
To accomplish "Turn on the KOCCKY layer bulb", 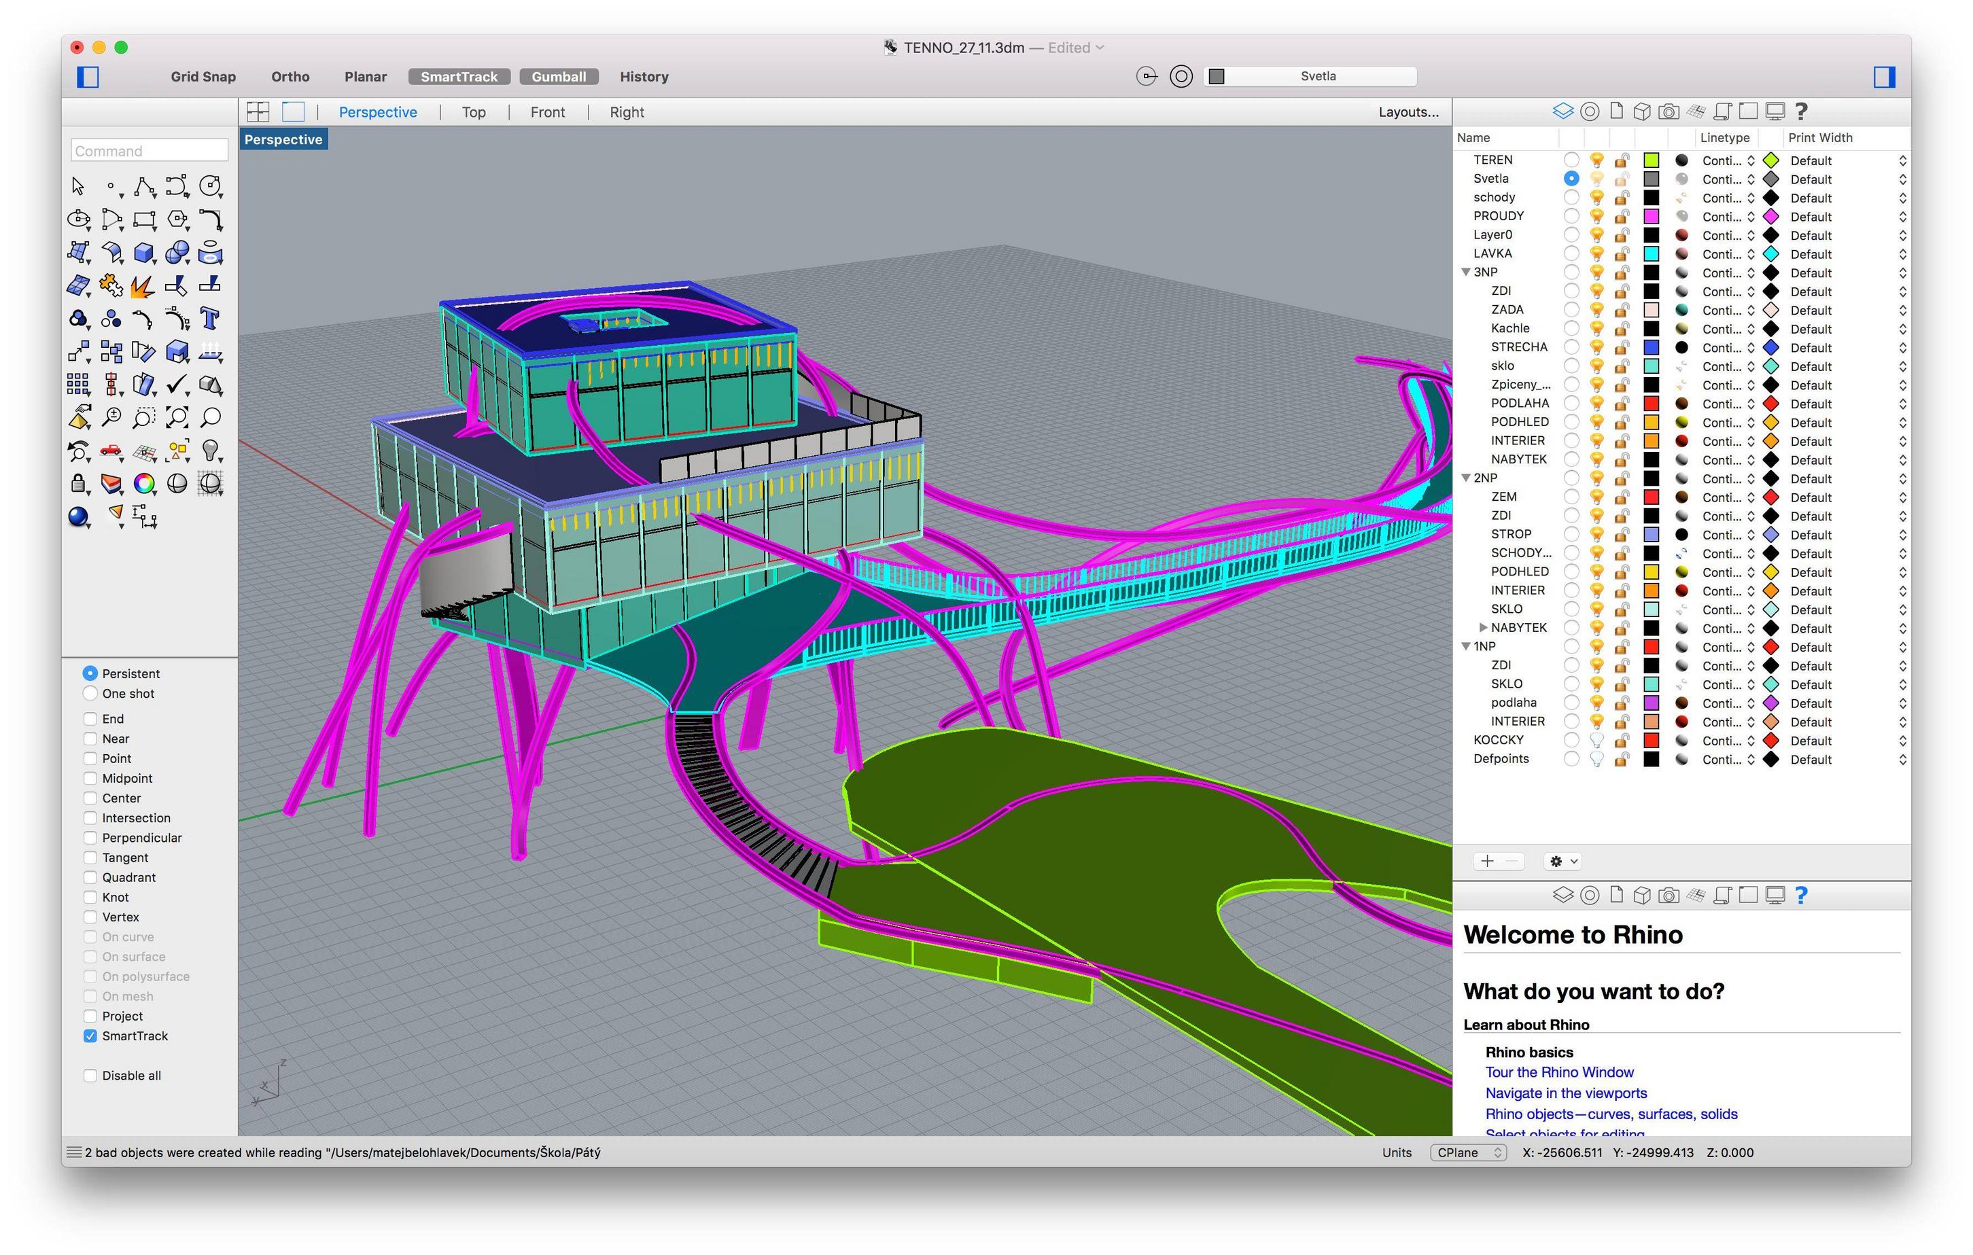I will tap(1596, 740).
